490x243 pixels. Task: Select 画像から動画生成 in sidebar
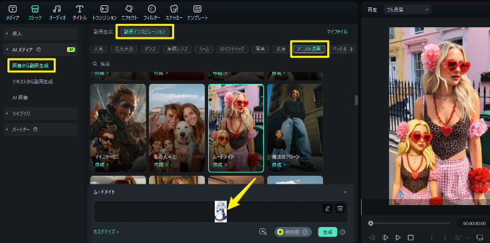coord(31,66)
